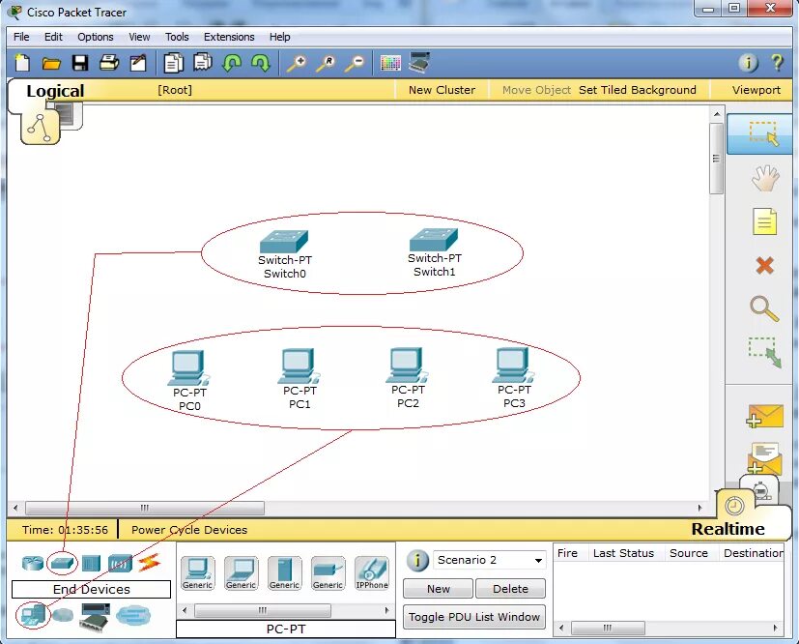The image size is (799, 644).
Task: Click Power Cycle Devices
Action: click(x=189, y=530)
